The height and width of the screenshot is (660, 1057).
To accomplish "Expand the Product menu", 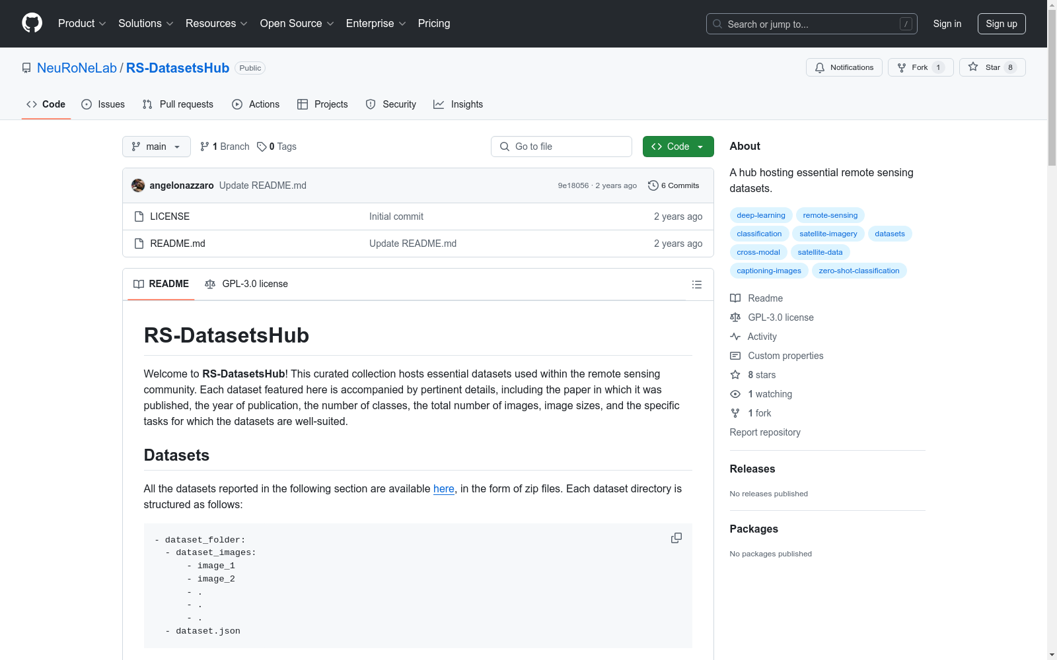I will (82, 23).
